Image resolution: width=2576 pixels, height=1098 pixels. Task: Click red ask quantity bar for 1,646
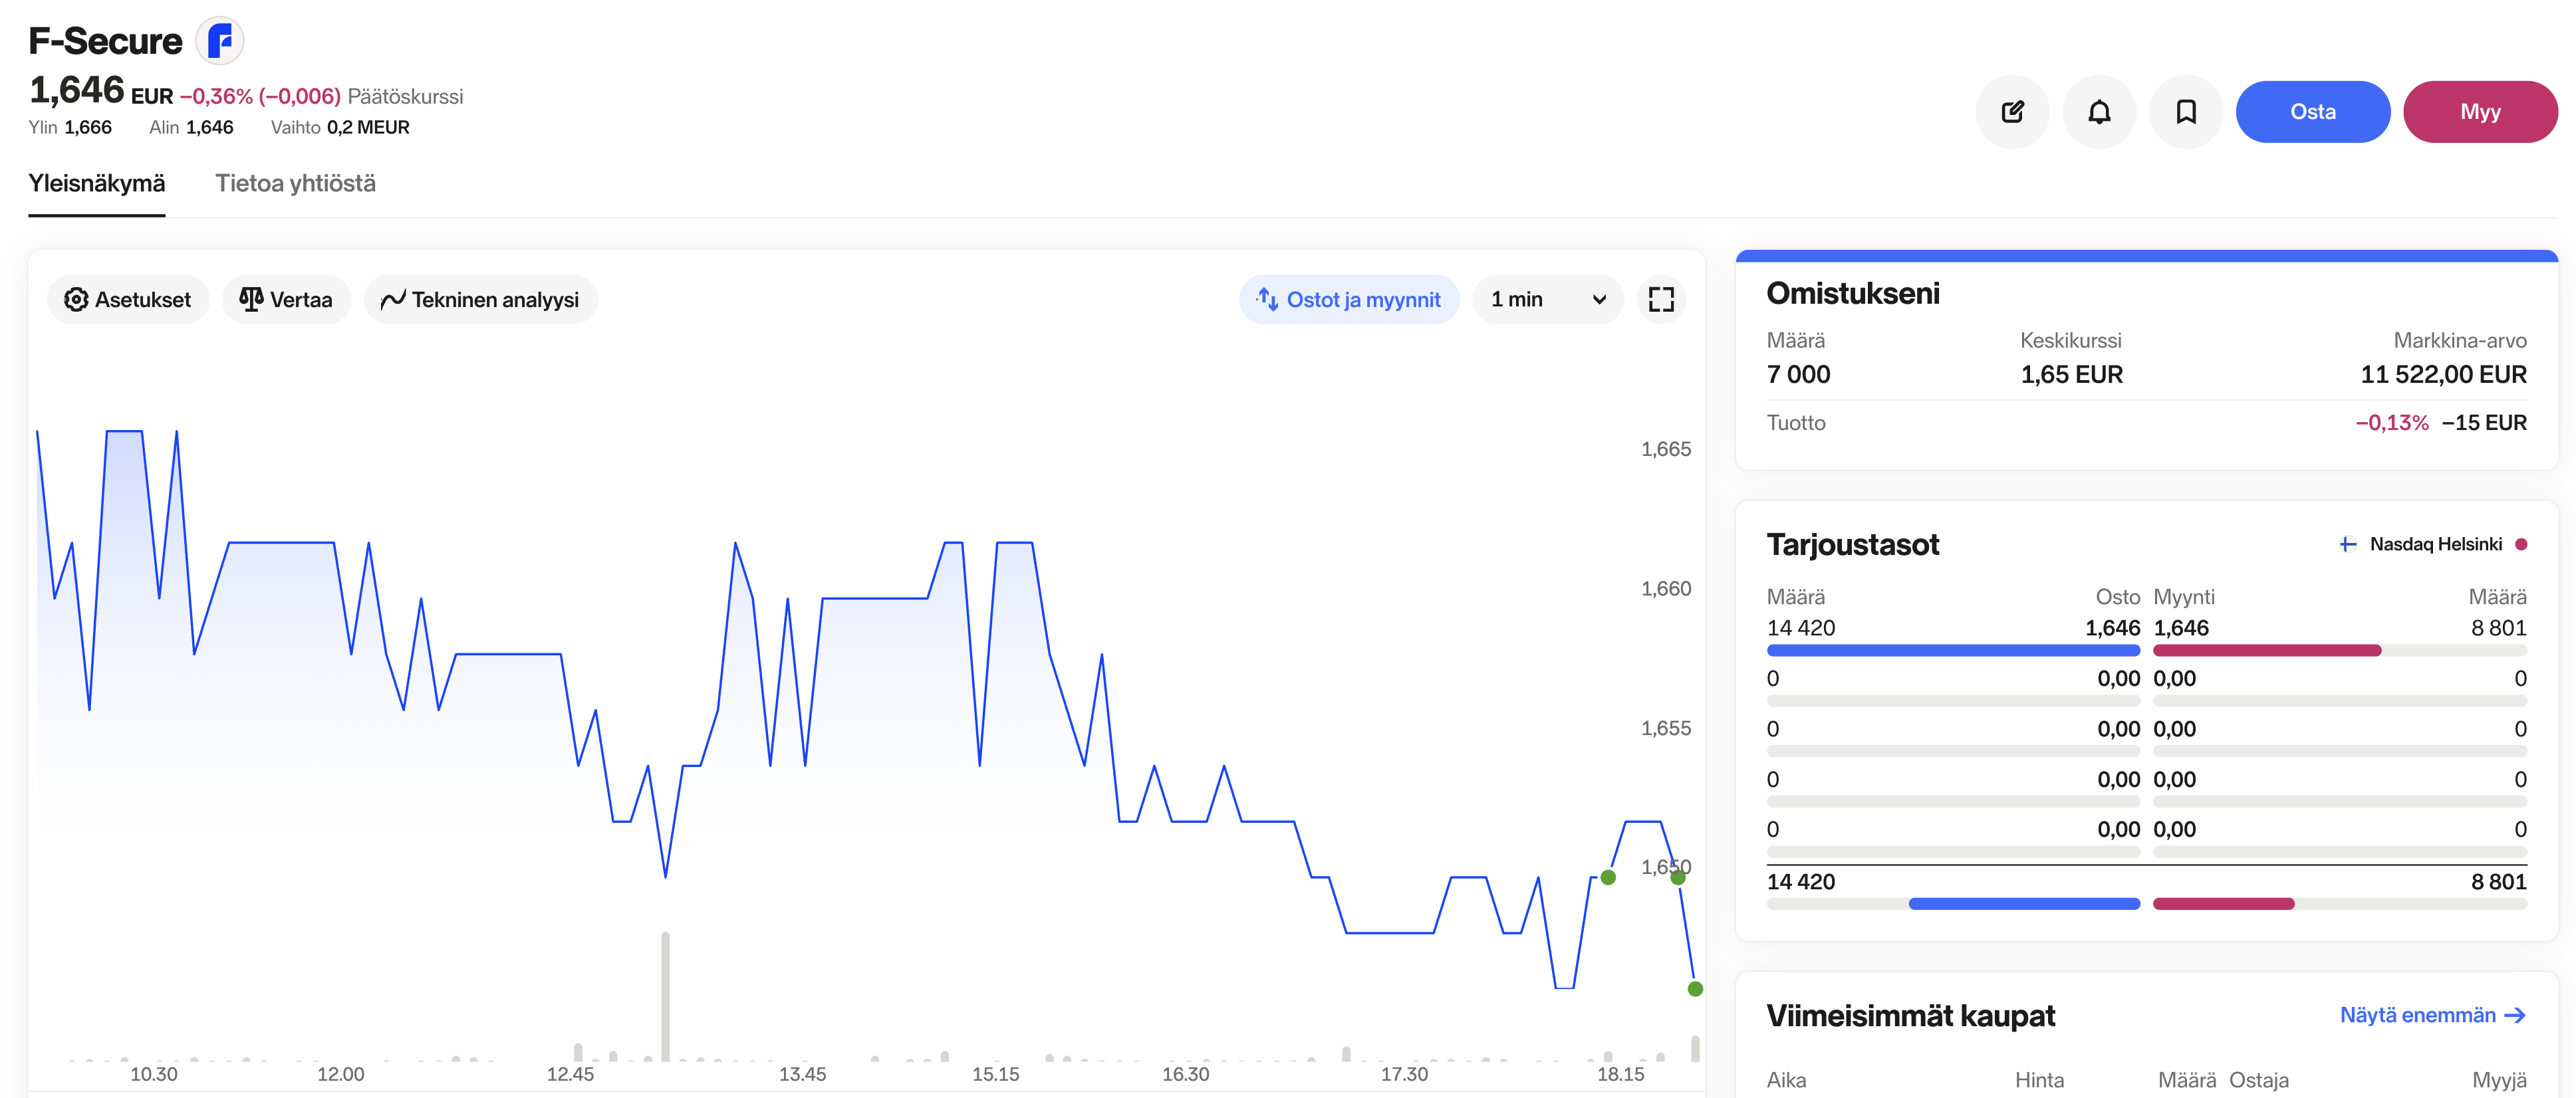2266,651
